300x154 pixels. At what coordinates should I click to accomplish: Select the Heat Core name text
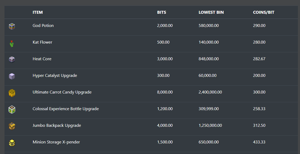(42, 59)
